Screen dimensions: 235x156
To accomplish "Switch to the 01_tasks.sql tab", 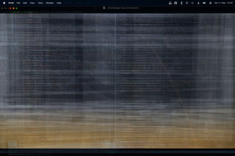I will click(63, 12).
